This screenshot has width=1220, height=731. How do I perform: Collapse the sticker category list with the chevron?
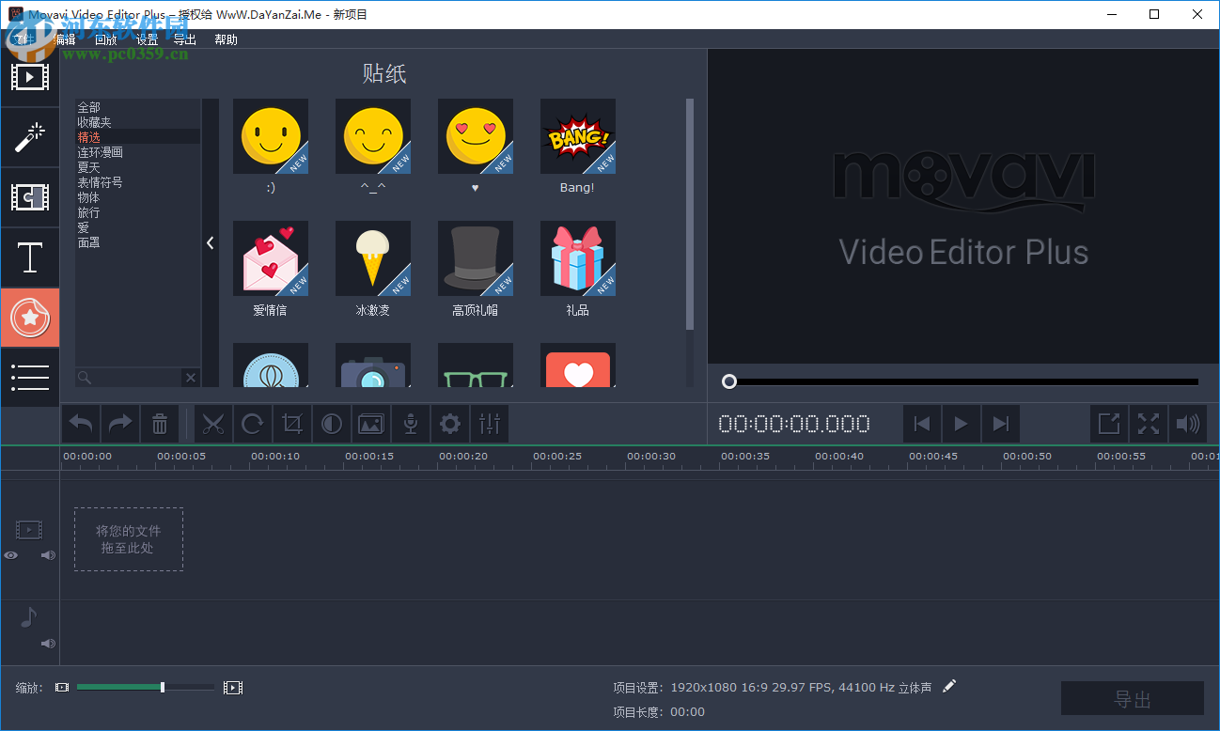pos(210,241)
